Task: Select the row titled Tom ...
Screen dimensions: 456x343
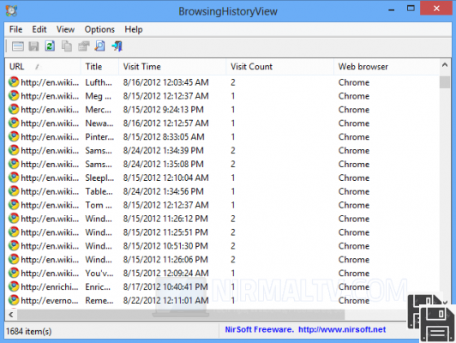Action: pos(222,205)
